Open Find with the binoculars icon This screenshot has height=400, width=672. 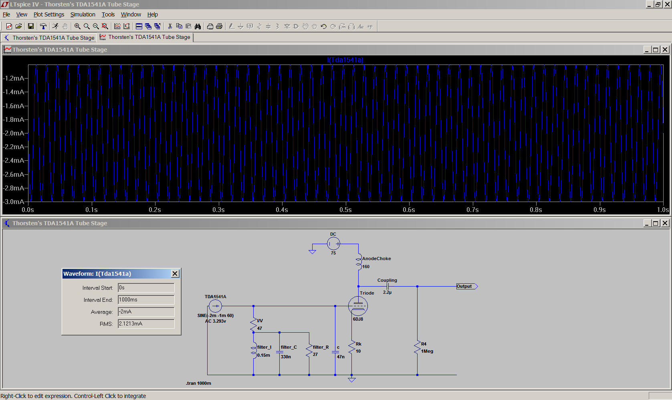click(x=198, y=26)
